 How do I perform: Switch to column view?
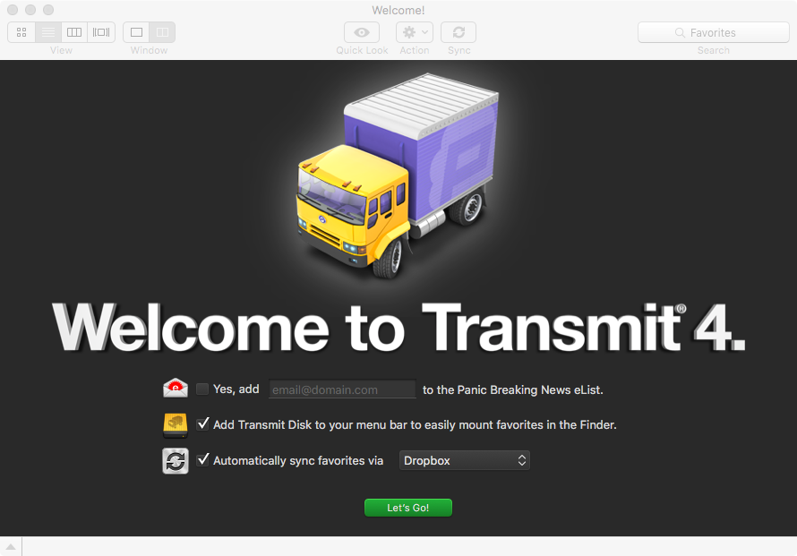pyautogui.click(x=74, y=32)
